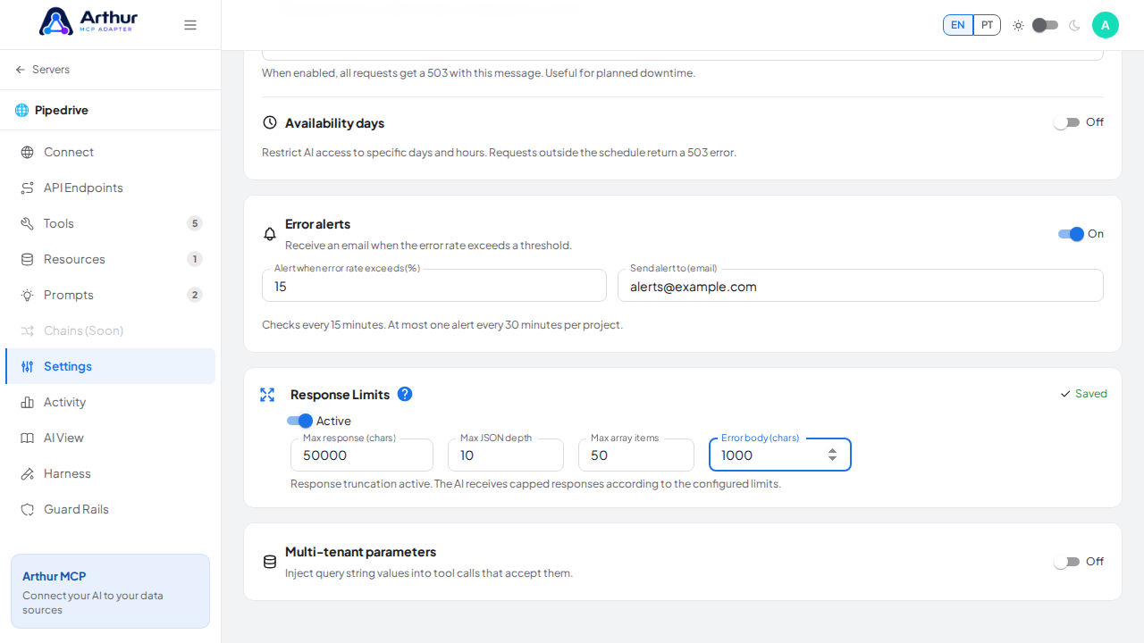Image resolution: width=1144 pixels, height=643 pixels.
Task: Focus the Max JSON depth field
Action: pos(506,455)
